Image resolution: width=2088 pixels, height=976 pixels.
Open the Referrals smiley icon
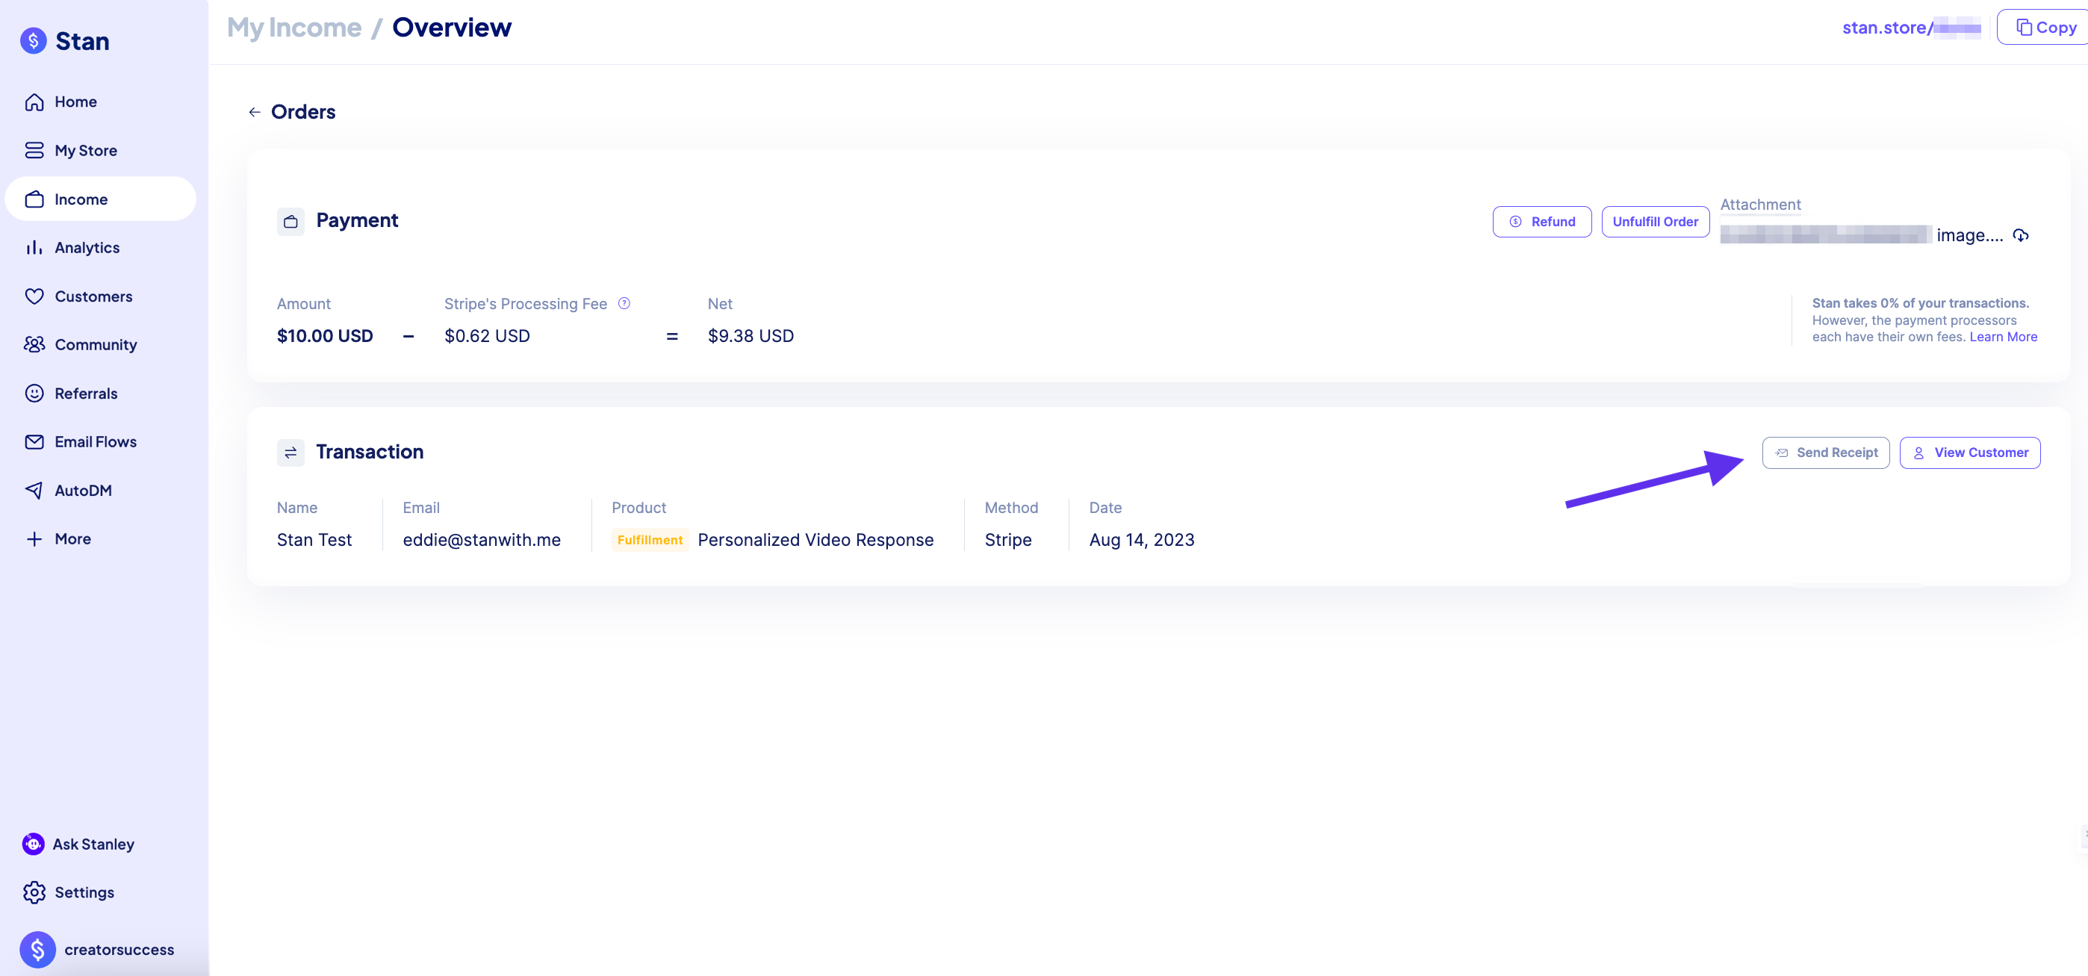click(x=34, y=393)
